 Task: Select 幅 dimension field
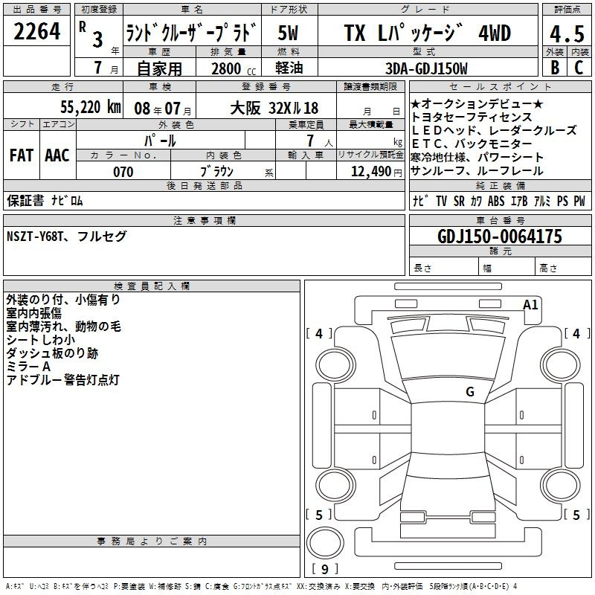click(x=507, y=268)
